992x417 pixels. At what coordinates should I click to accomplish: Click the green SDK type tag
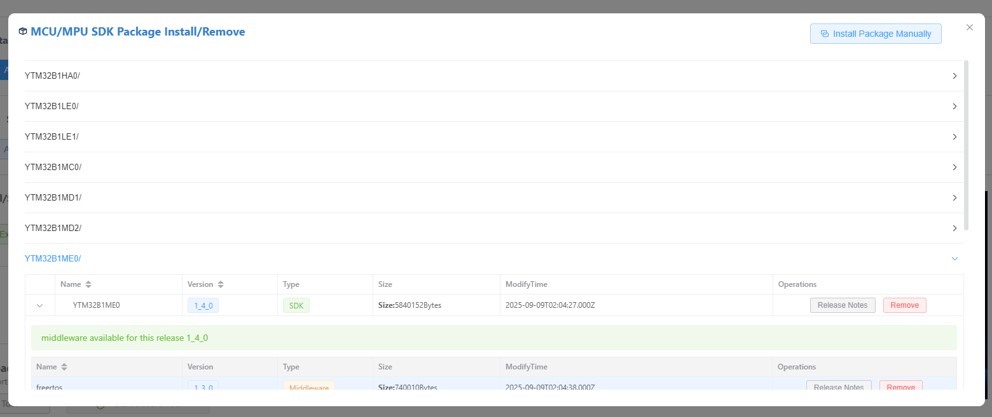click(296, 305)
